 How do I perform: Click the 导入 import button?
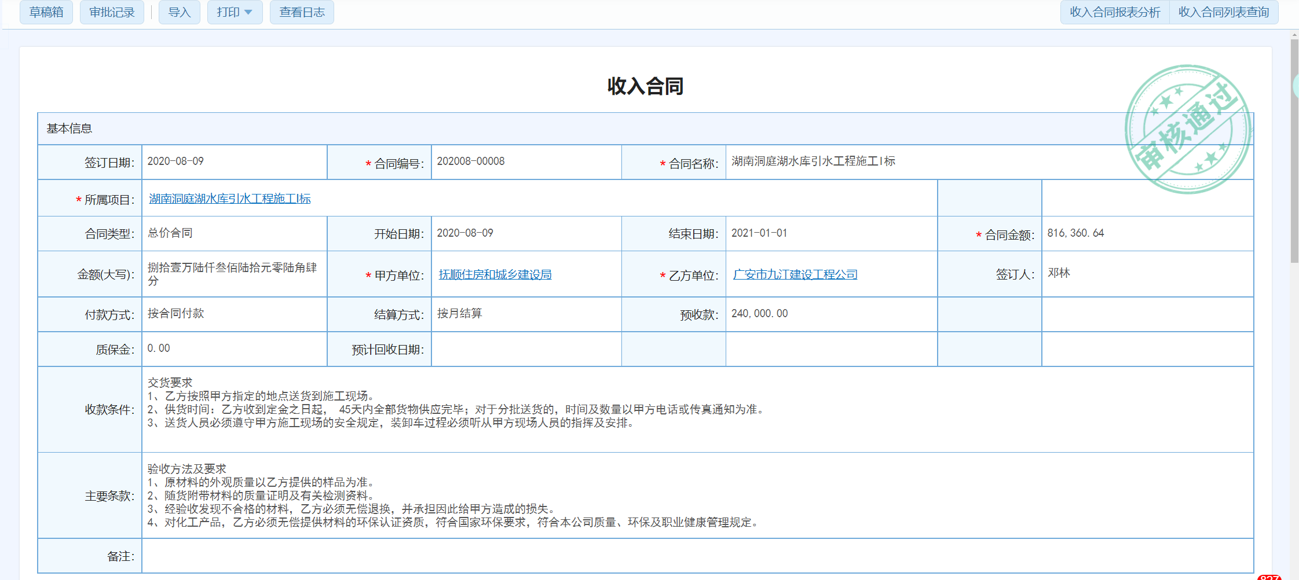(x=179, y=12)
